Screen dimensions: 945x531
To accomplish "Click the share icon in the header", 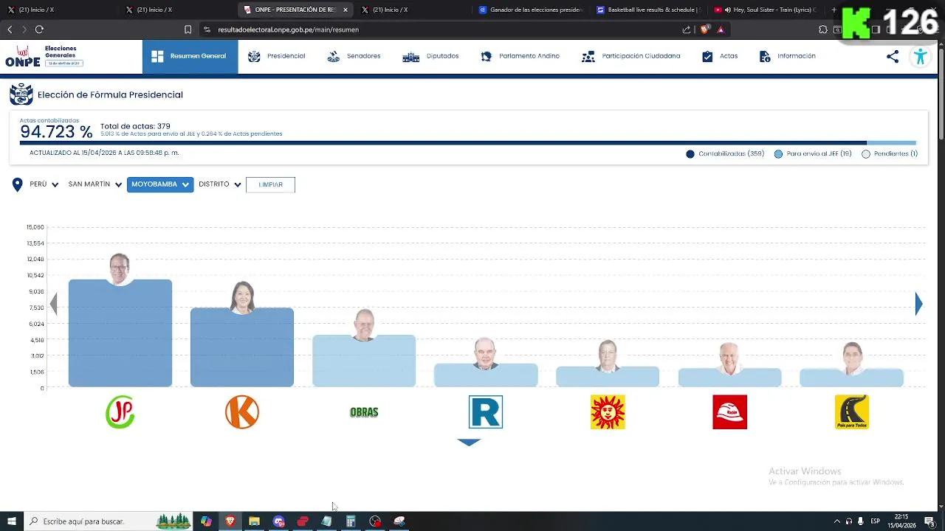I will [x=893, y=56].
